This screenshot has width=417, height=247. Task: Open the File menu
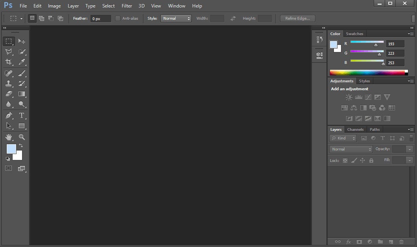tap(23, 6)
